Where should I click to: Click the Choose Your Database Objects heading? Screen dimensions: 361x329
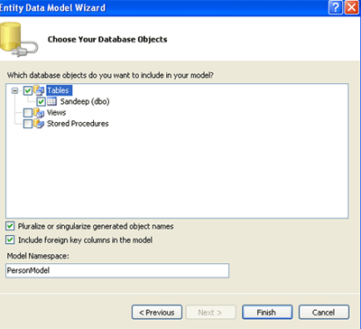(107, 40)
